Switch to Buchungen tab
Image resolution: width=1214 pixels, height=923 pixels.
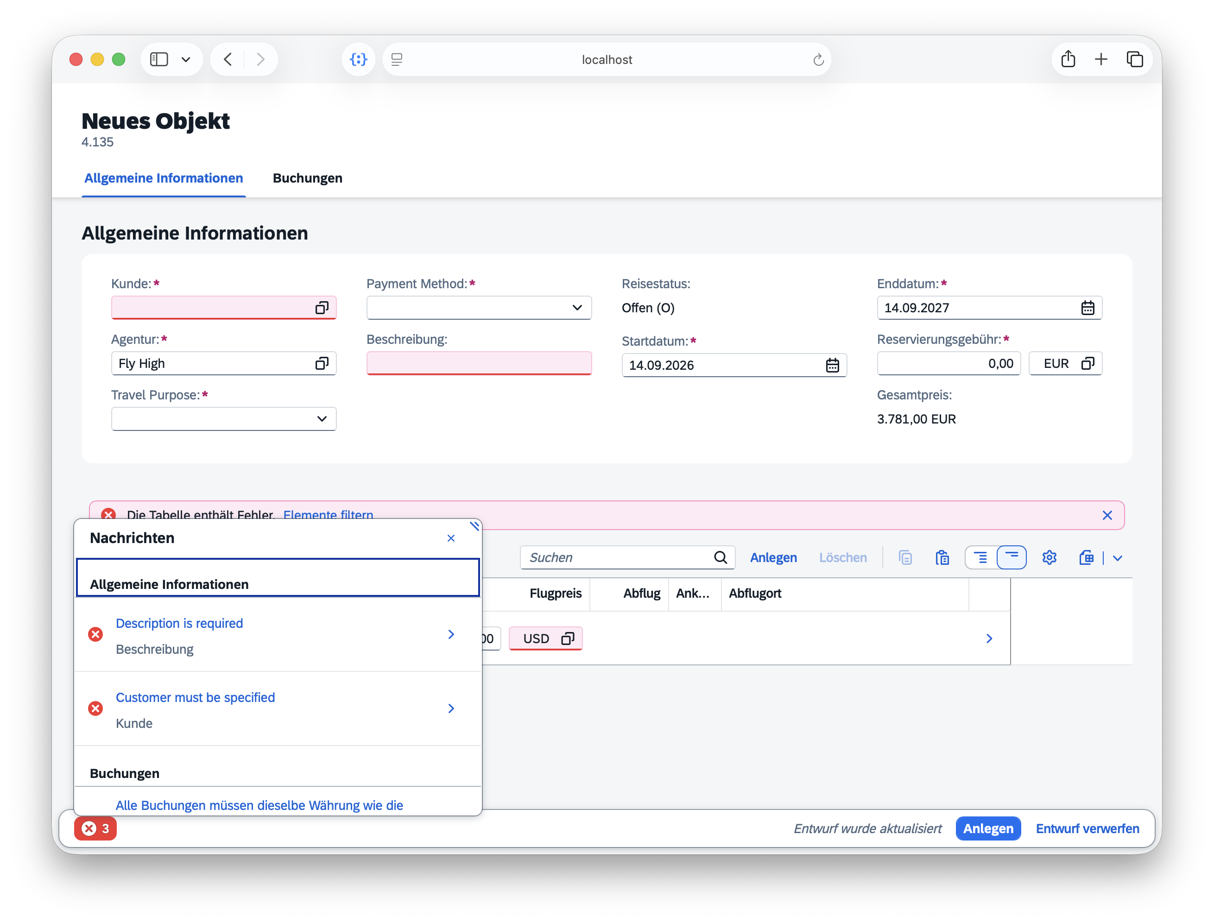tap(308, 178)
